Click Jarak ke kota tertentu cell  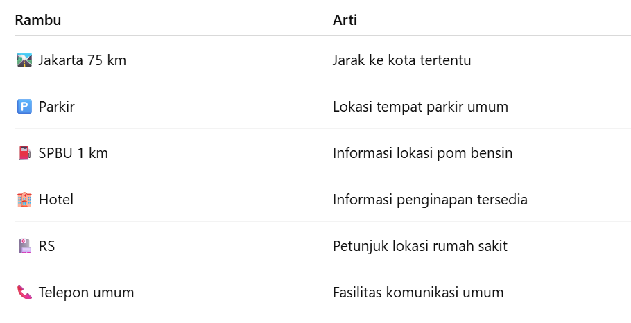click(402, 60)
